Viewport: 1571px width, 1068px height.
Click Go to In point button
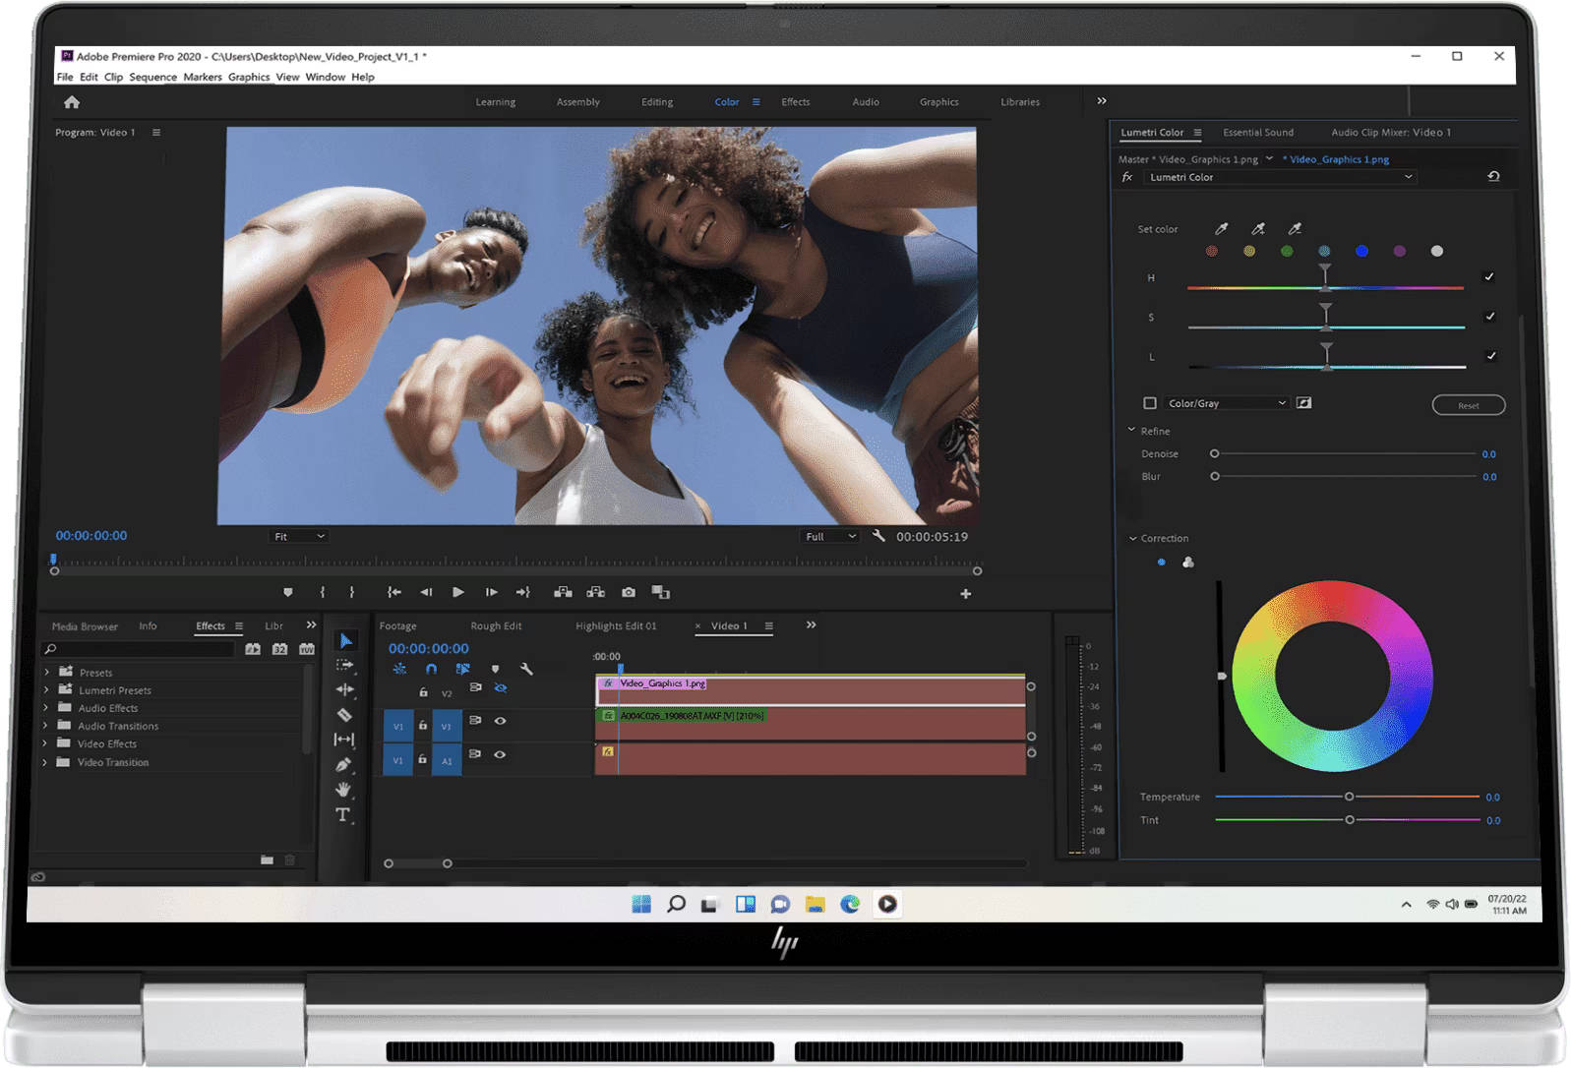point(393,592)
